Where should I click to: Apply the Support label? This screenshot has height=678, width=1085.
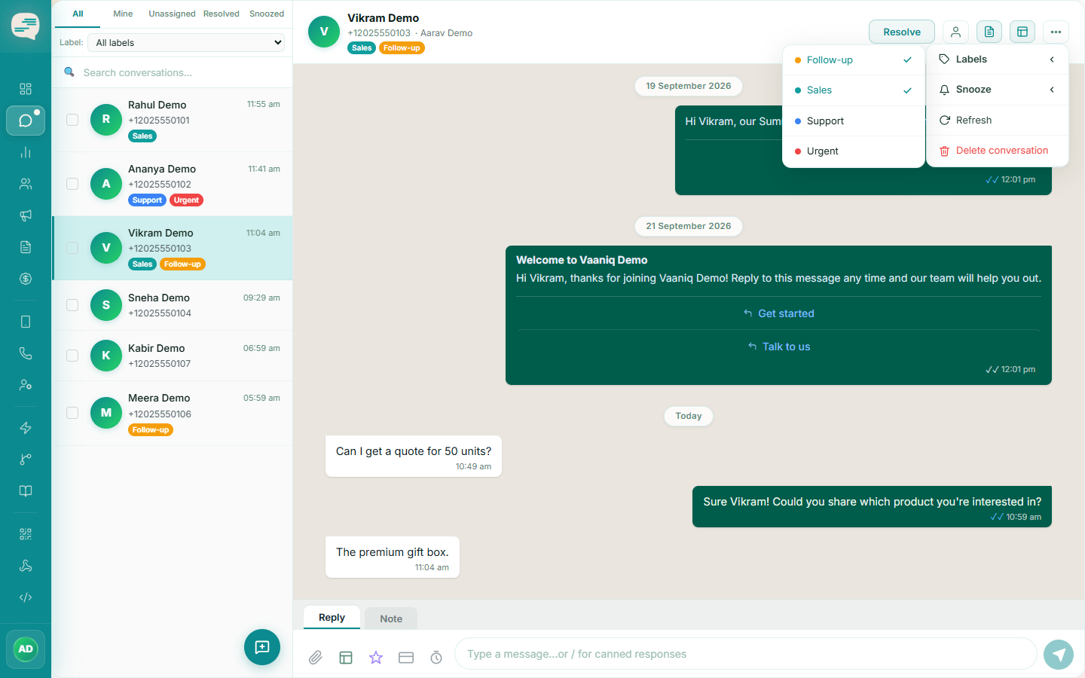click(x=854, y=121)
